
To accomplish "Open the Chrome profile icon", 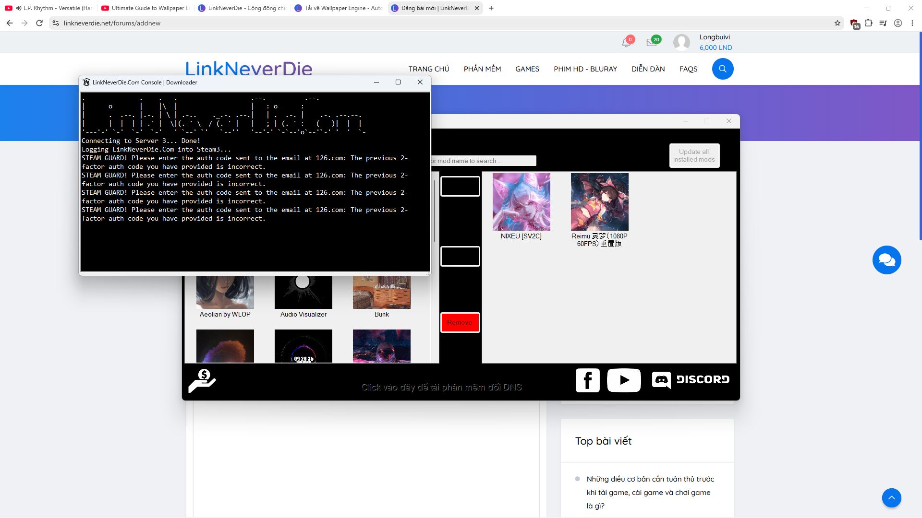I will pos(898,23).
